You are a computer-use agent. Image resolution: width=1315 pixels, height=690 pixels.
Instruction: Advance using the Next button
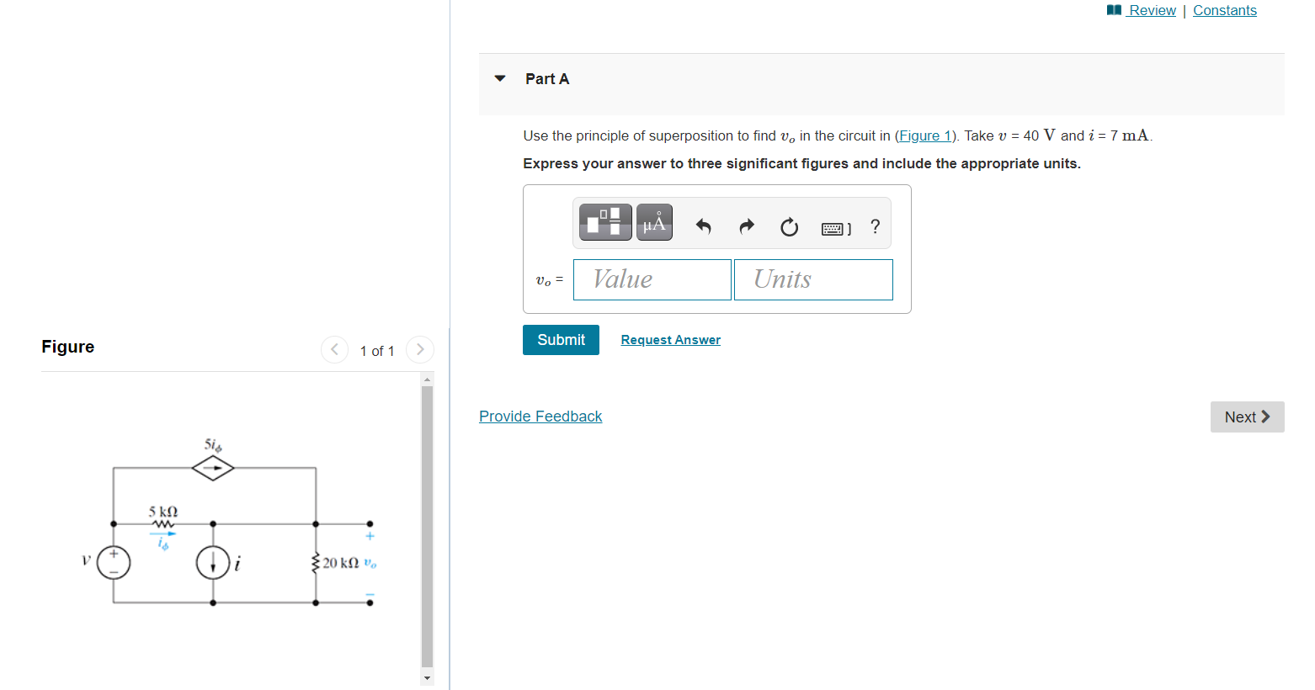tap(1247, 417)
